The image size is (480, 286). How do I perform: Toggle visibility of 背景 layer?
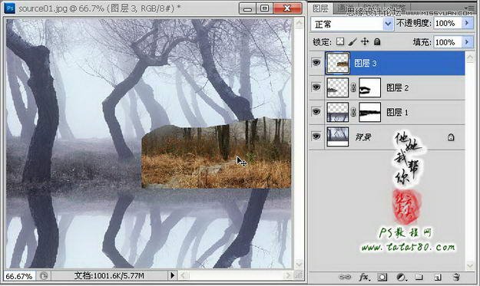316,136
